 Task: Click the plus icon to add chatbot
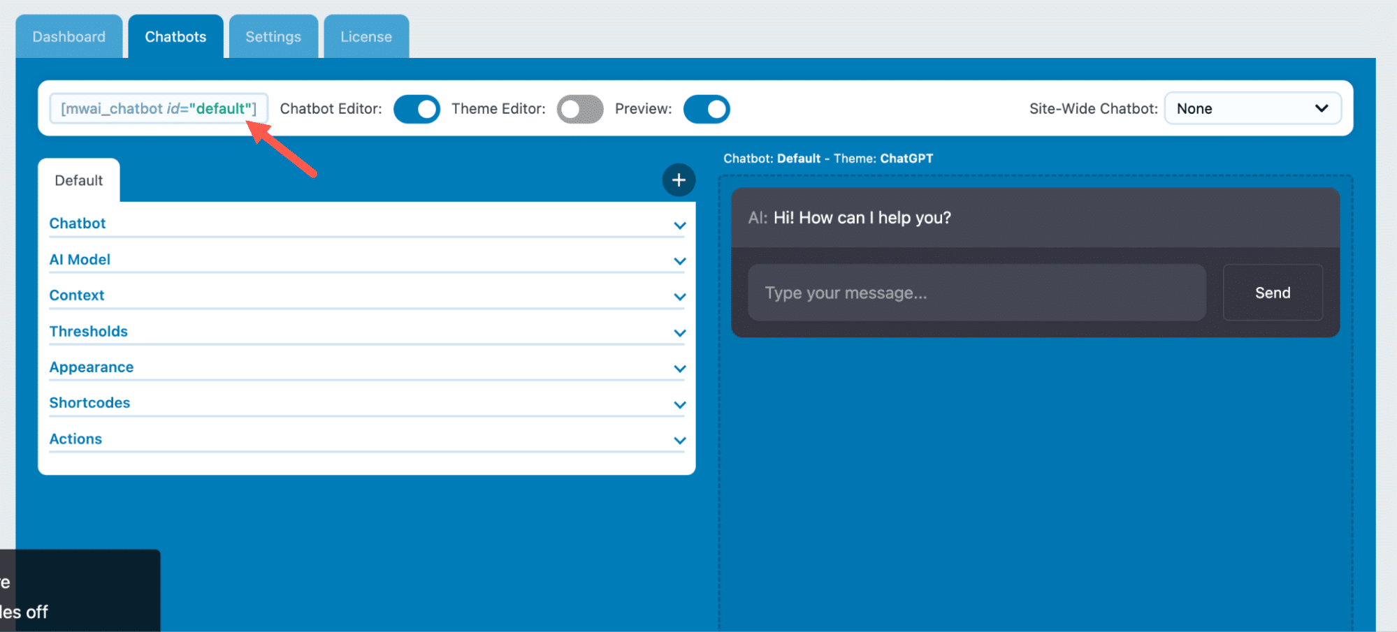tap(678, 180)
